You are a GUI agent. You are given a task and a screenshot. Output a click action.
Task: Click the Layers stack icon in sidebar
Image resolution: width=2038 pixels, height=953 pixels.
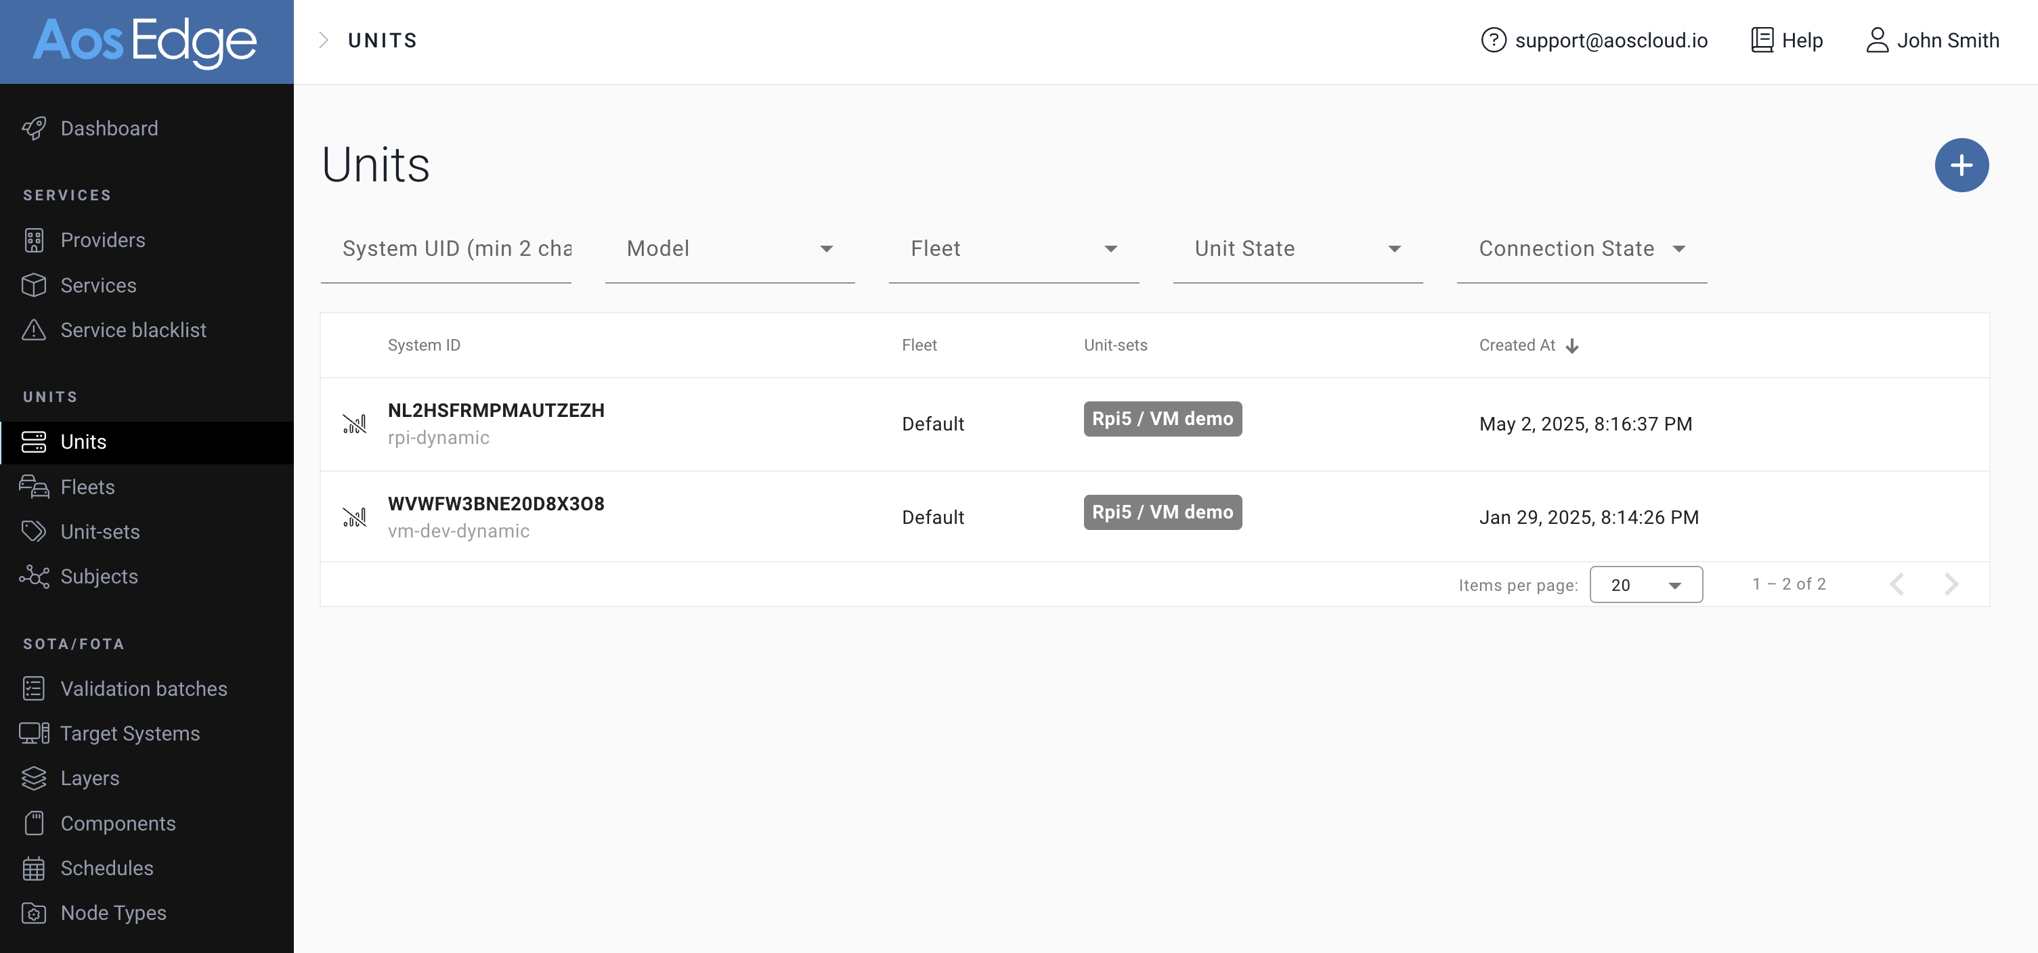pos(33,778)
